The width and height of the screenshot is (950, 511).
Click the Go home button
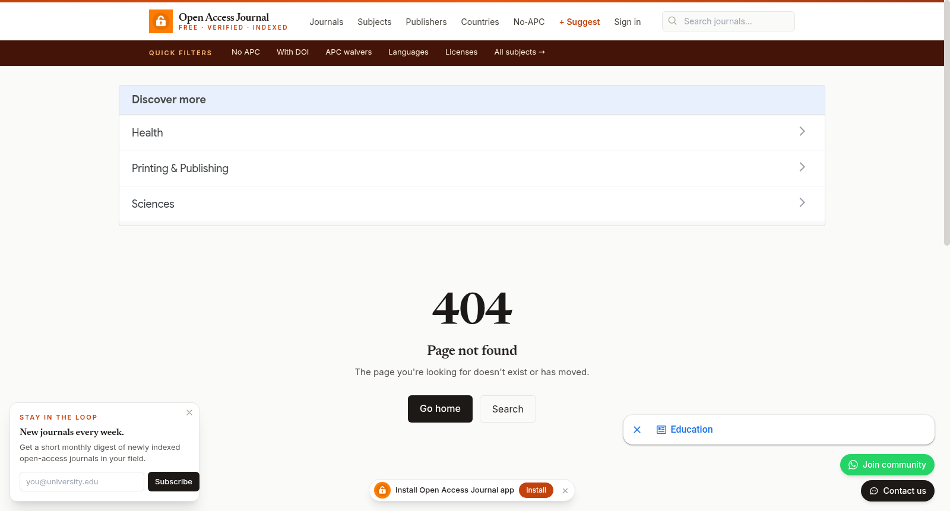tap(440, 409)
